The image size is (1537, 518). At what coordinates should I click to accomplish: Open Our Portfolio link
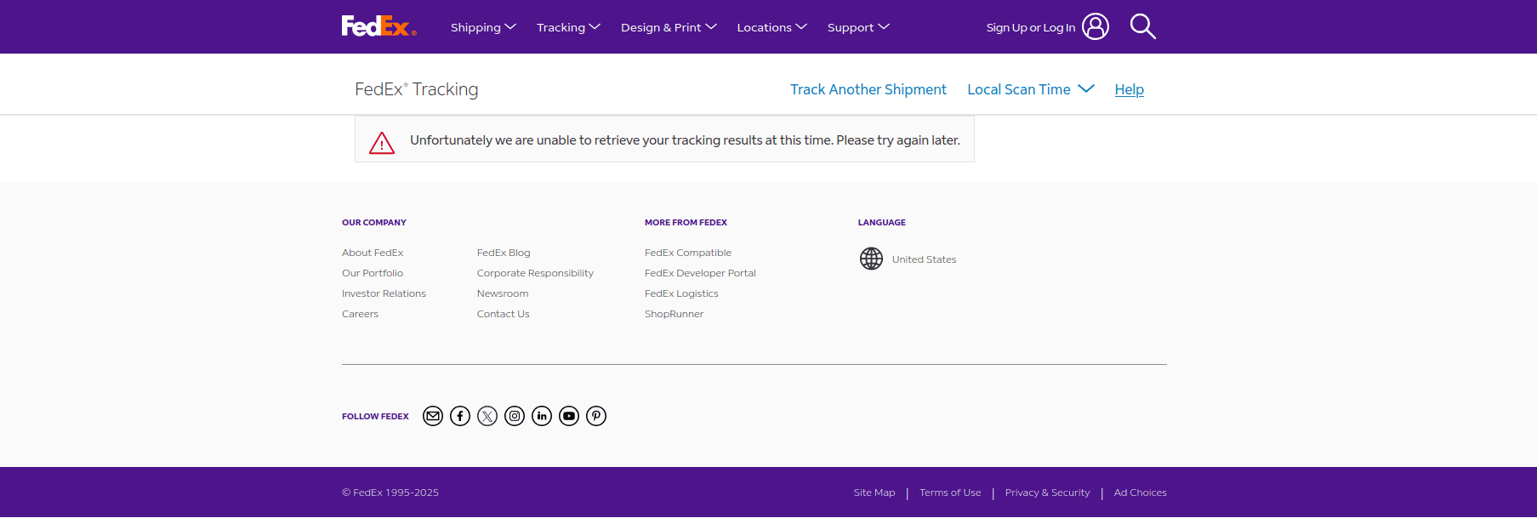373,273
